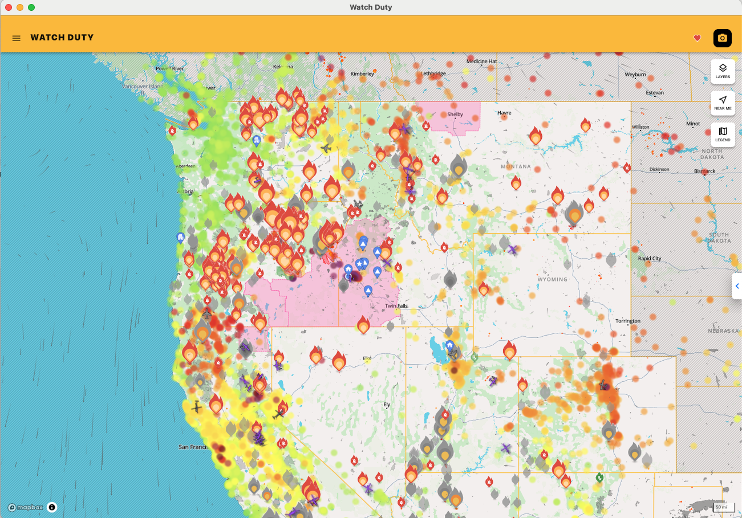Select the blue building marker south of Astoria
The width and height of the screenshot is (742, 518).
tap(180, 237)
